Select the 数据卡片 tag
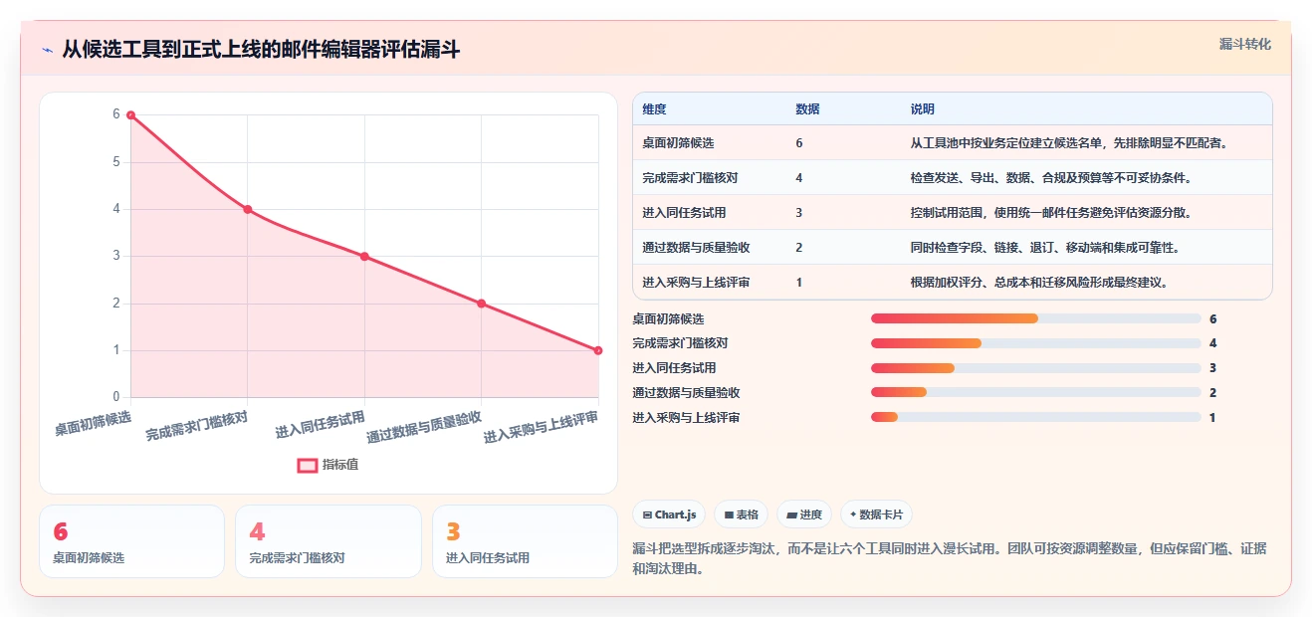This screenshot has width=1312, height=617. click(876, 514)
